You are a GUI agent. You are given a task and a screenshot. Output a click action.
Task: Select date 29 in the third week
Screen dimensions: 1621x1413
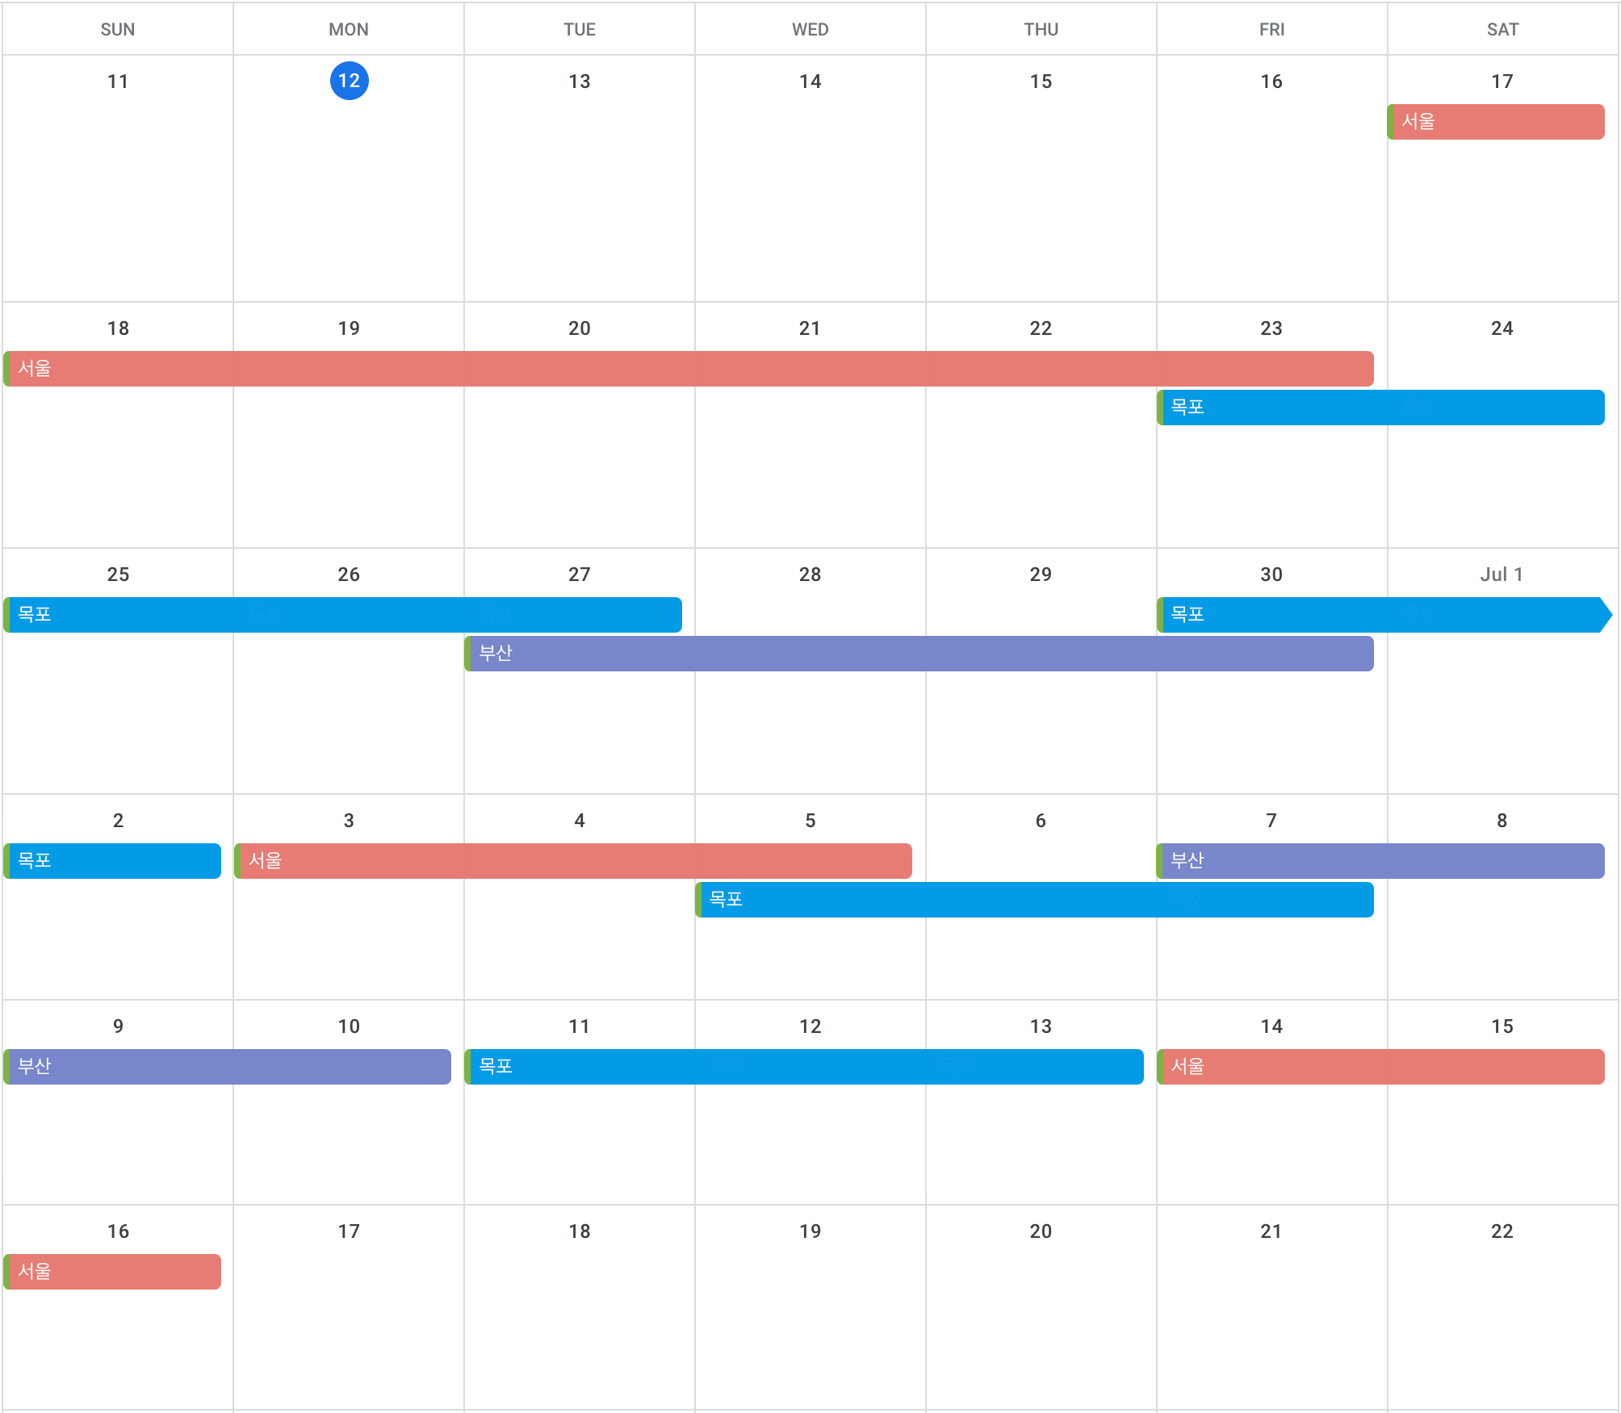click(x=1041, y=575)
